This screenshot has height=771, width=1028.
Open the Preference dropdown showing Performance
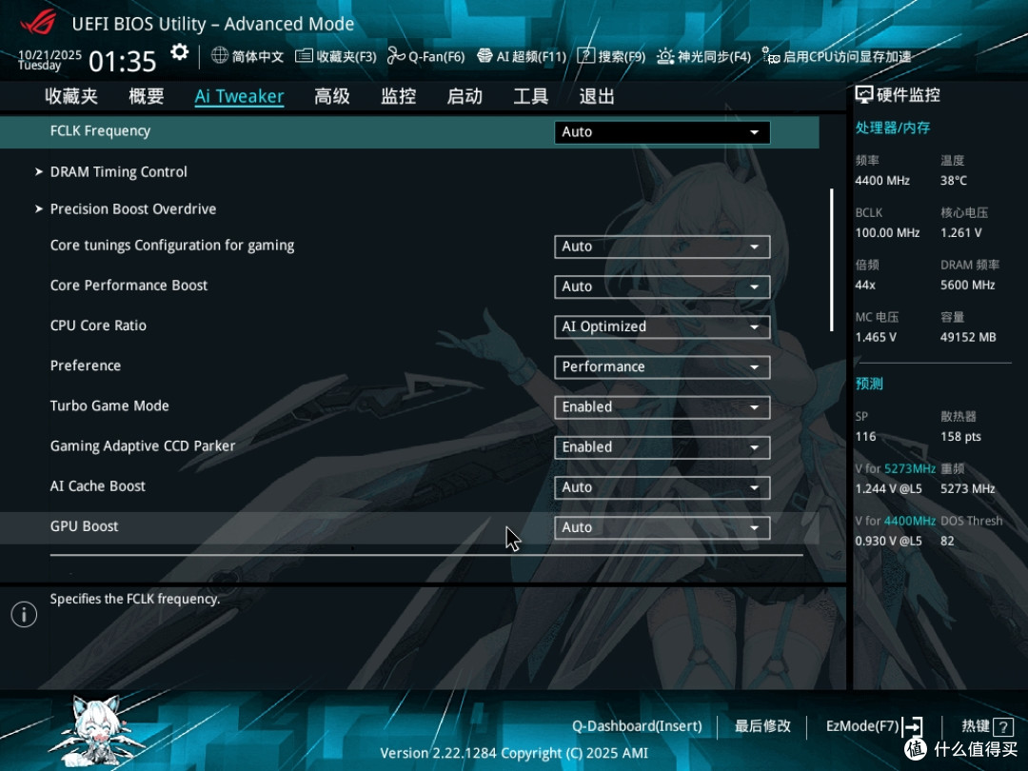(x=662, y=366)
